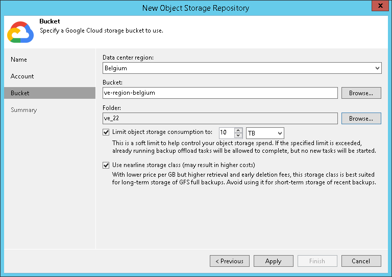Viewport: 392px width, 277px height.
Task: Click the Apply button
Action: click(273, 261)
